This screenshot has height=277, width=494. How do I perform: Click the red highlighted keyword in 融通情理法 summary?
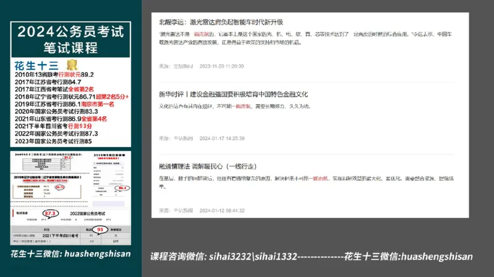point(320,179)
